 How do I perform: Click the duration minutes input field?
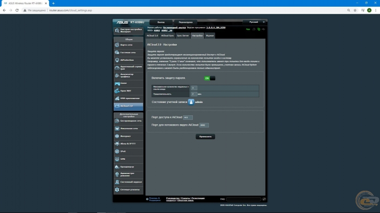194,94
